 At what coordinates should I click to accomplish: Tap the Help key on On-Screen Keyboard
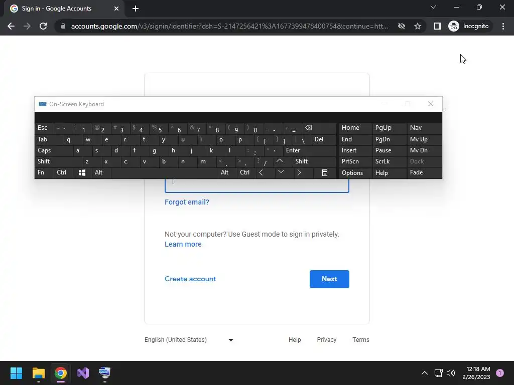click(x=389, y=173)
